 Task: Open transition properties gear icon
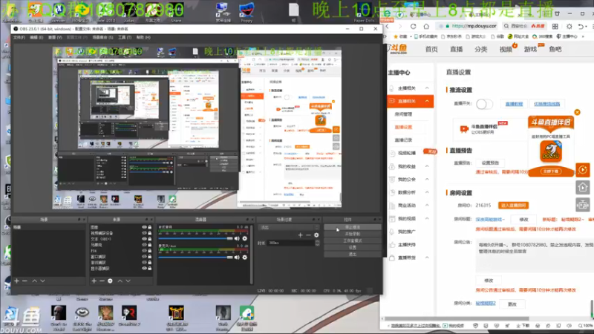point(316,235)
